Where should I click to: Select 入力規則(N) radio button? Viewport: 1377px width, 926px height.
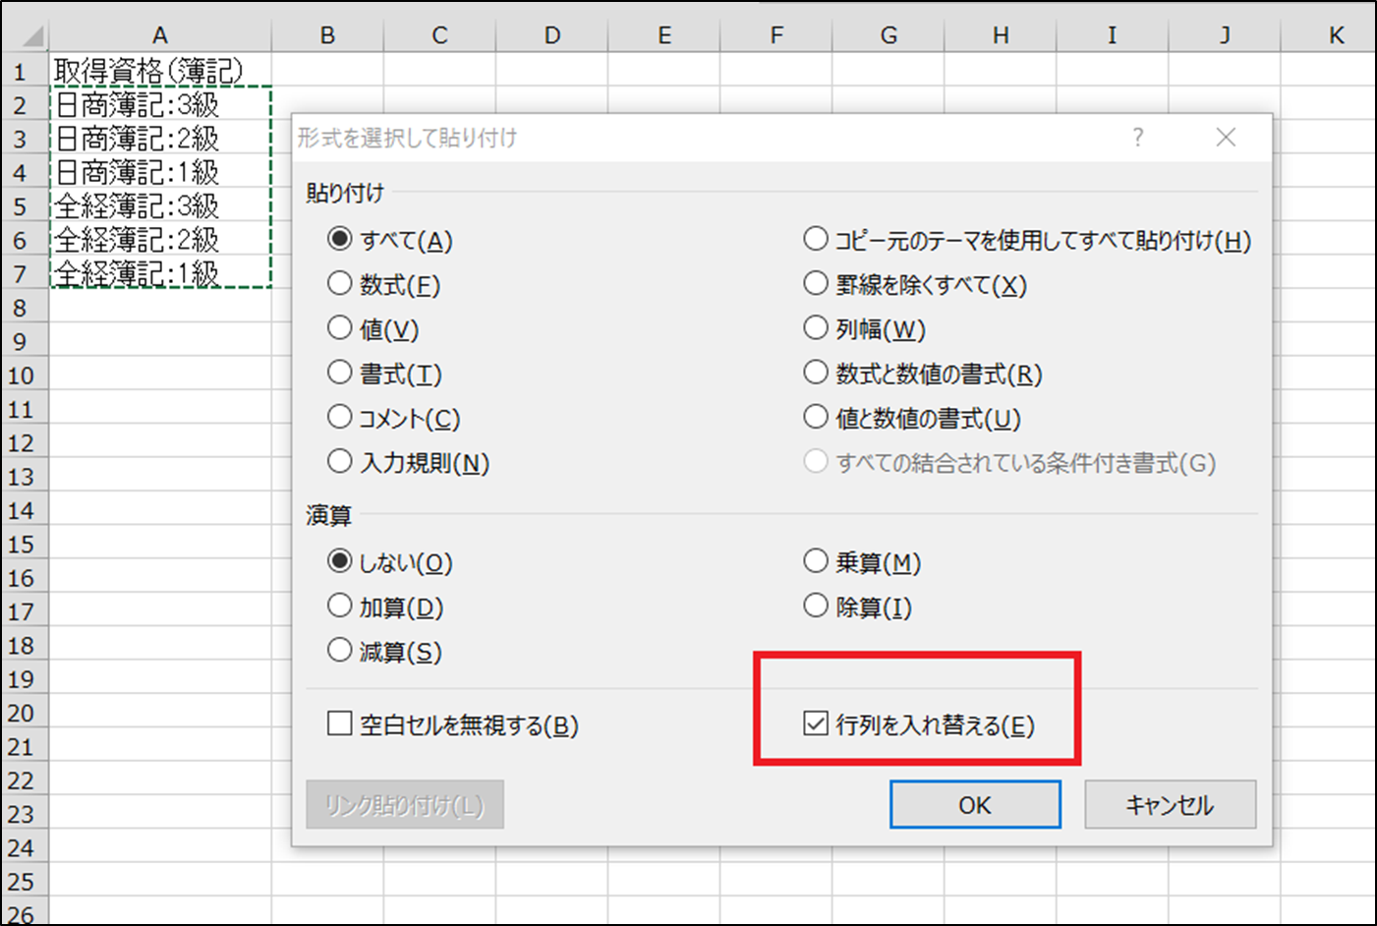tap(340, 462)
